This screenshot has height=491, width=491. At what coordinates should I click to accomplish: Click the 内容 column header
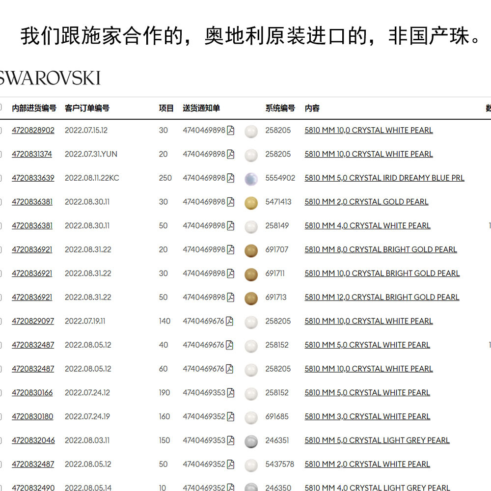point(312,108)
